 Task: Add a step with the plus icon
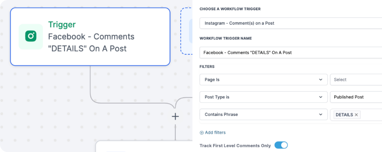[175, 117]
